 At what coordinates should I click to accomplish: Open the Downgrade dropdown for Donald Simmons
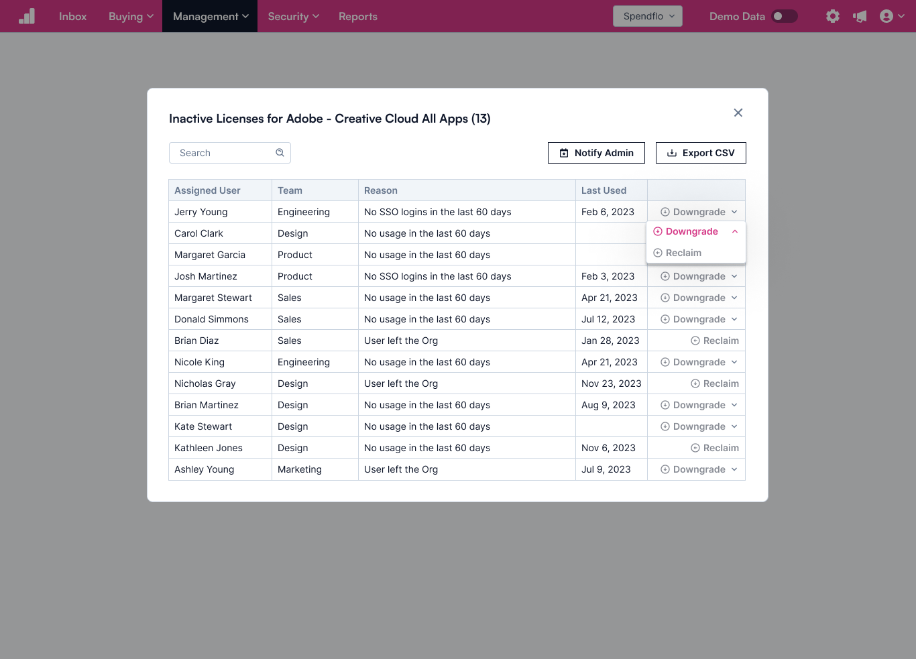[x=699, y=319]
